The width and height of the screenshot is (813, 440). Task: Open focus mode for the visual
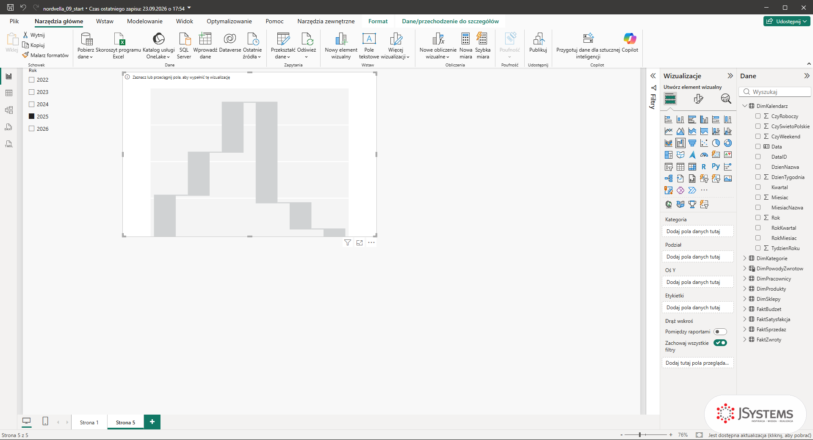(359, 243)
